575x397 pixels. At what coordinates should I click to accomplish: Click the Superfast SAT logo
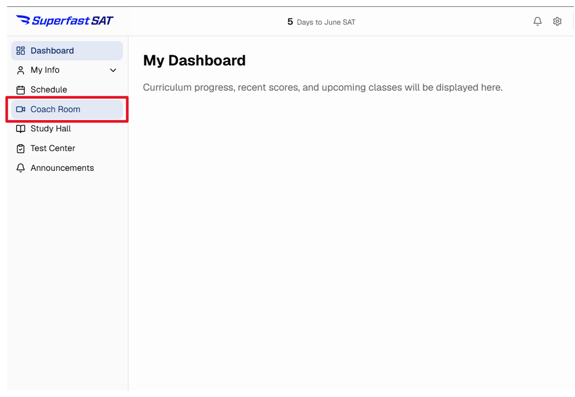(x=65, y=21)
